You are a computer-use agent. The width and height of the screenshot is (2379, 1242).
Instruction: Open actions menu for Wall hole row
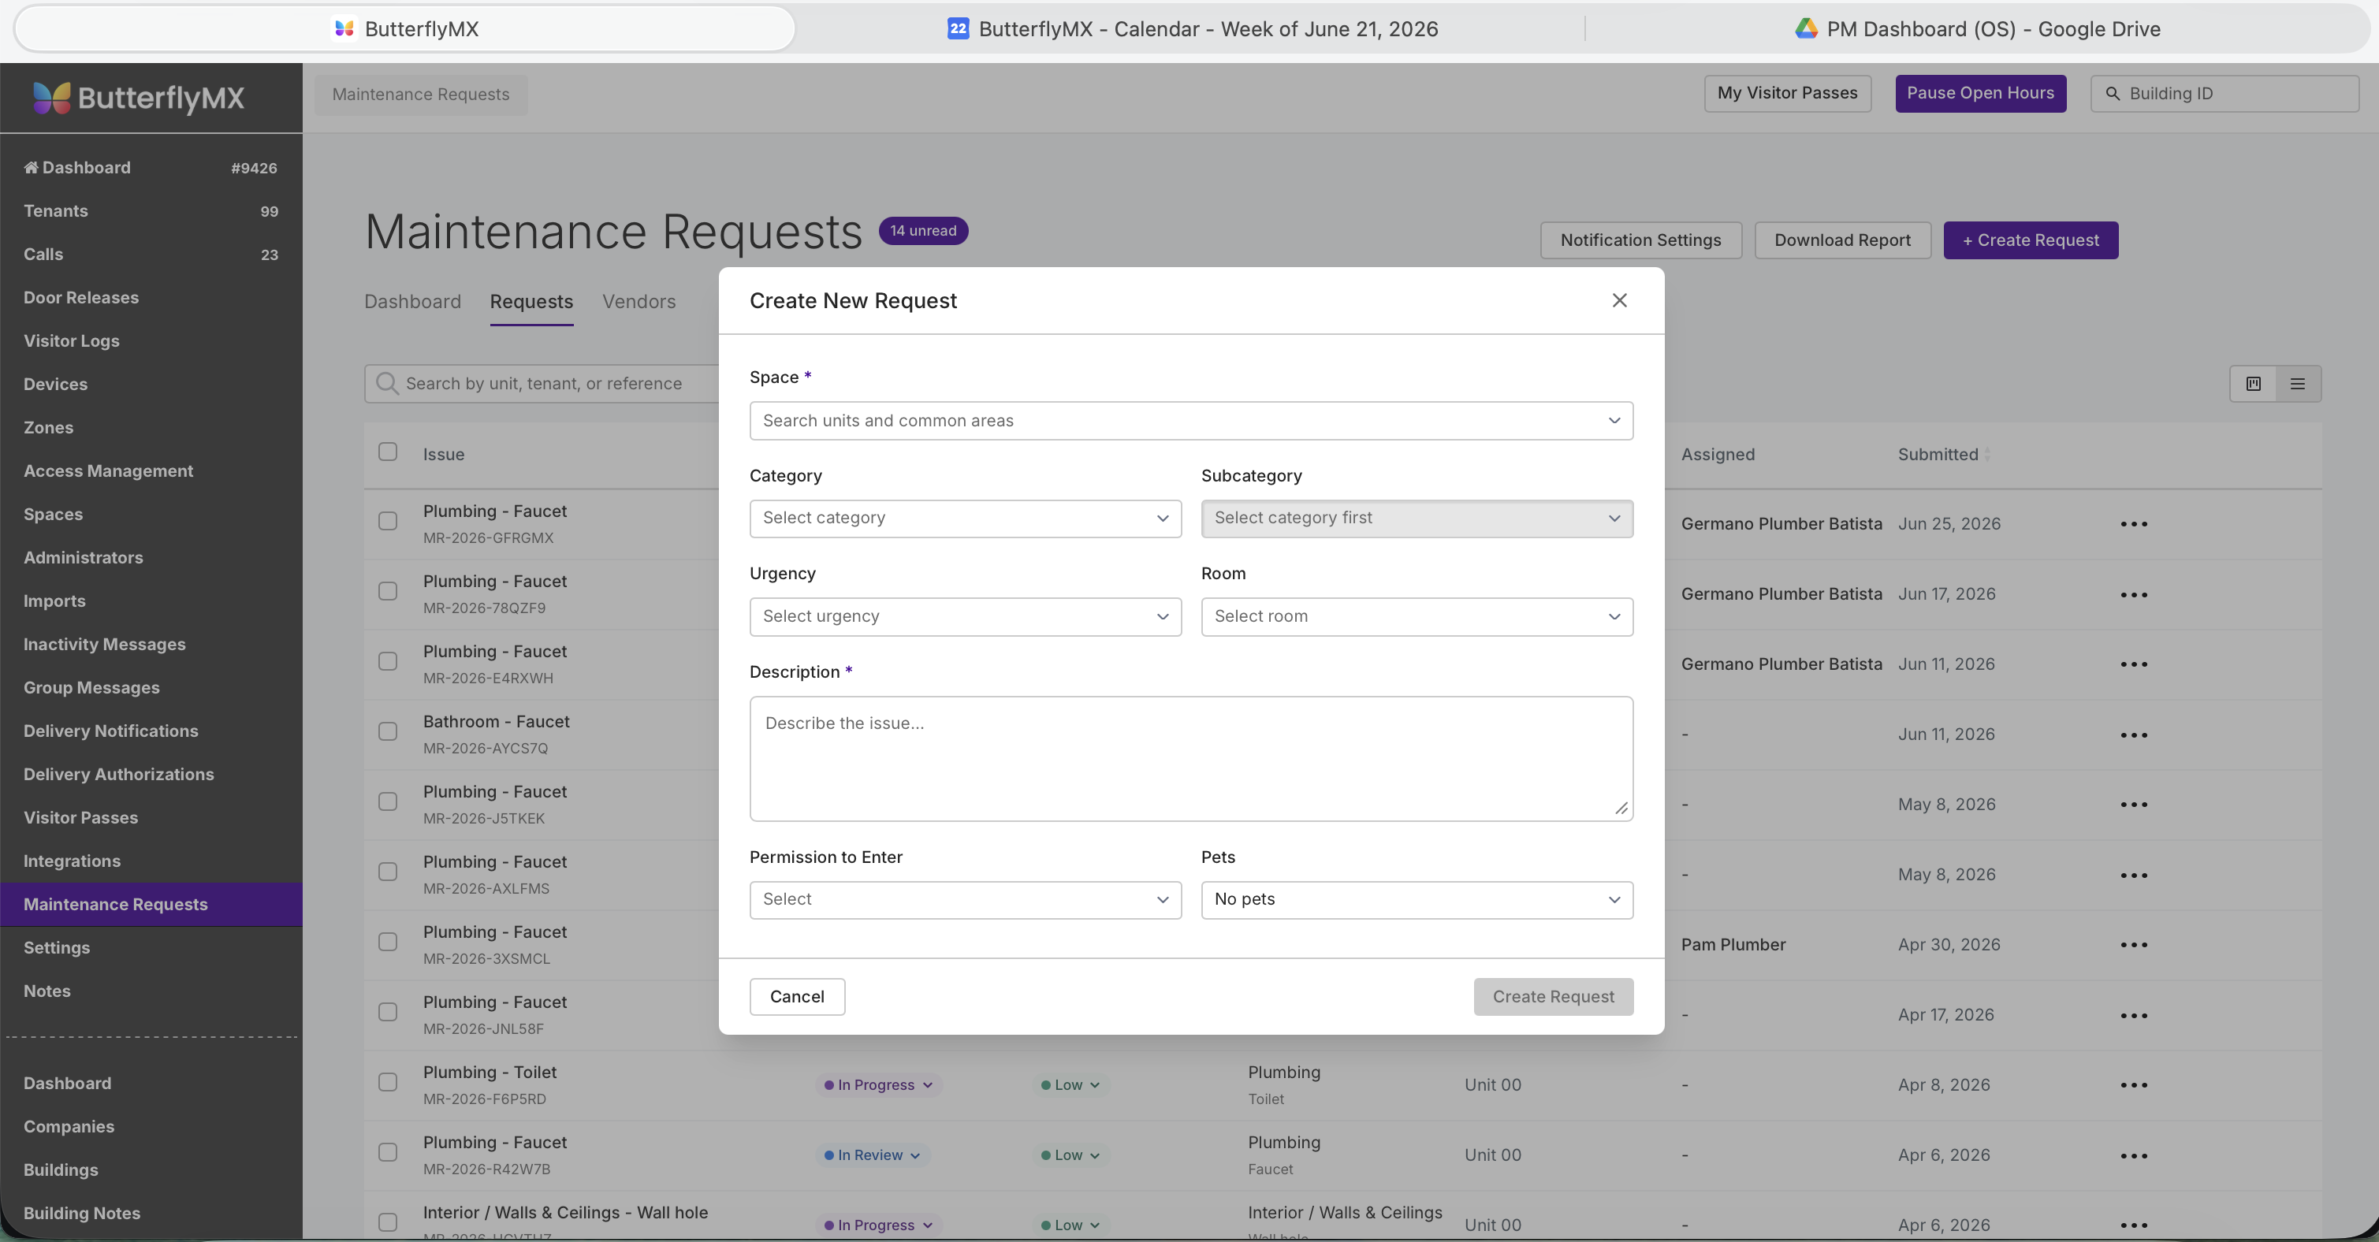[2133, 1225]
